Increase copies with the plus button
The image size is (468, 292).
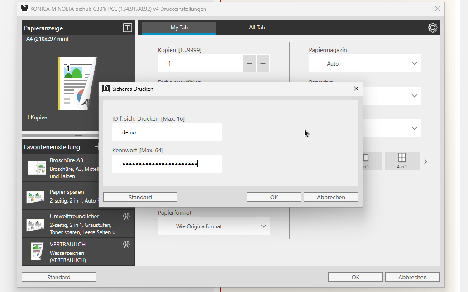(263, 64)
